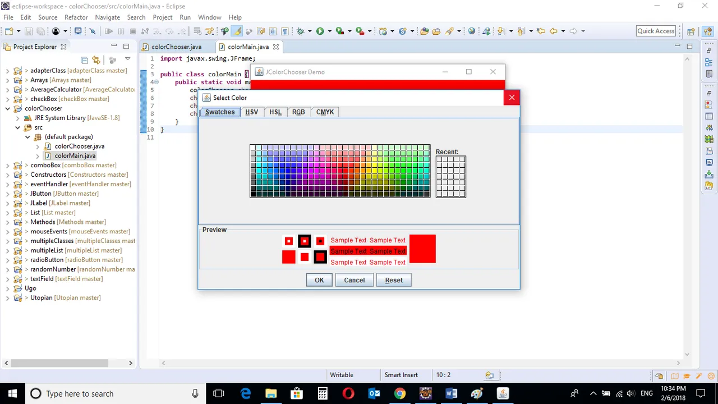Open the Window menu
The height and width of the screenshot is (404, 718).
pos(209,17)
